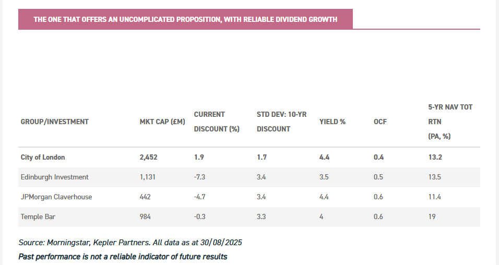Select the Edinburgh Investment row name
The height and width of the screenshot is (265, 499).
(55, 177)
